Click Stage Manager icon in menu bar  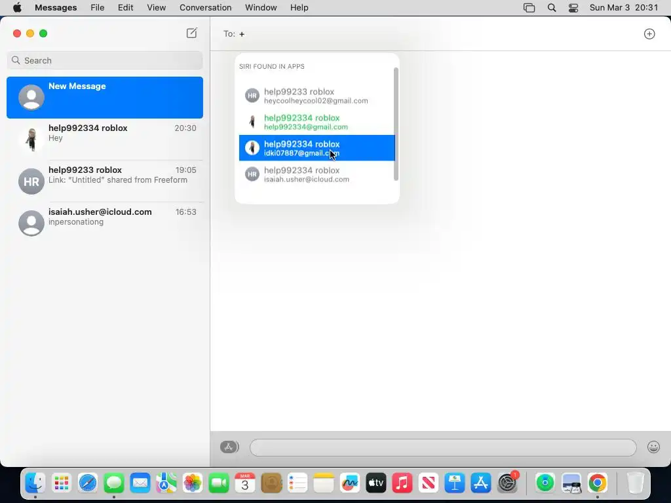pos(529,8)
